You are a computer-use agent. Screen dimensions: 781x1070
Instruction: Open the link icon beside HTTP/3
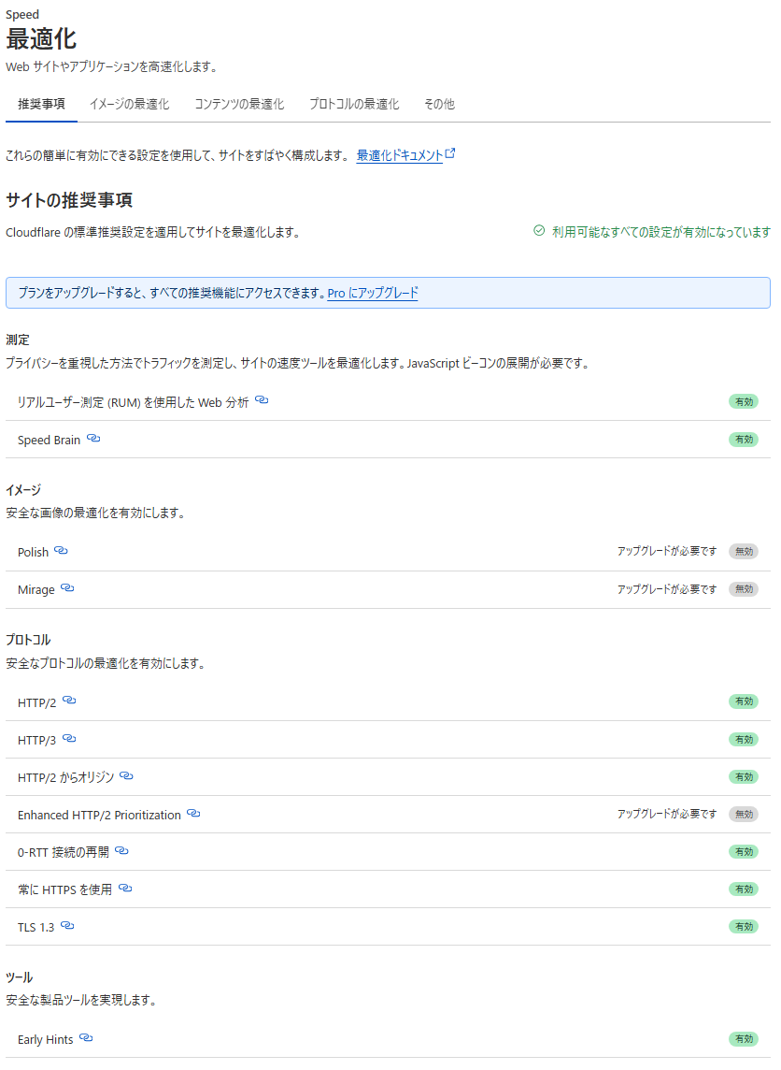69,738
